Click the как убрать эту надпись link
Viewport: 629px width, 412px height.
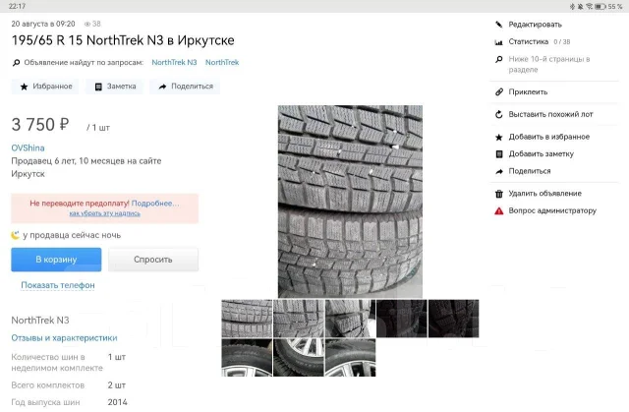point(105,213)
